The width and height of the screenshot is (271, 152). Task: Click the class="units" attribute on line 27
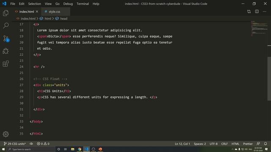(55, 85)
